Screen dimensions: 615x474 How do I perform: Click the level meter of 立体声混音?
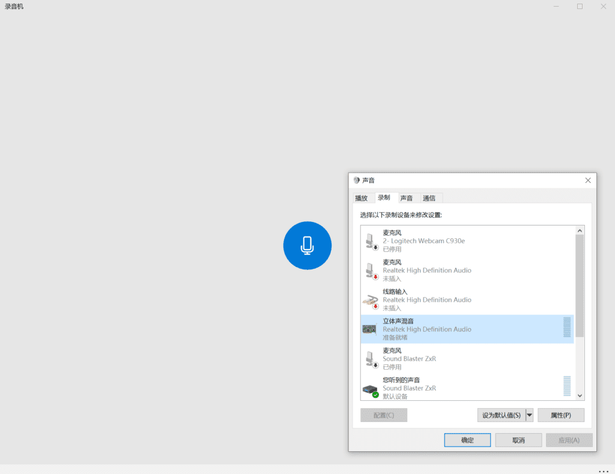(x=567, y=328)
